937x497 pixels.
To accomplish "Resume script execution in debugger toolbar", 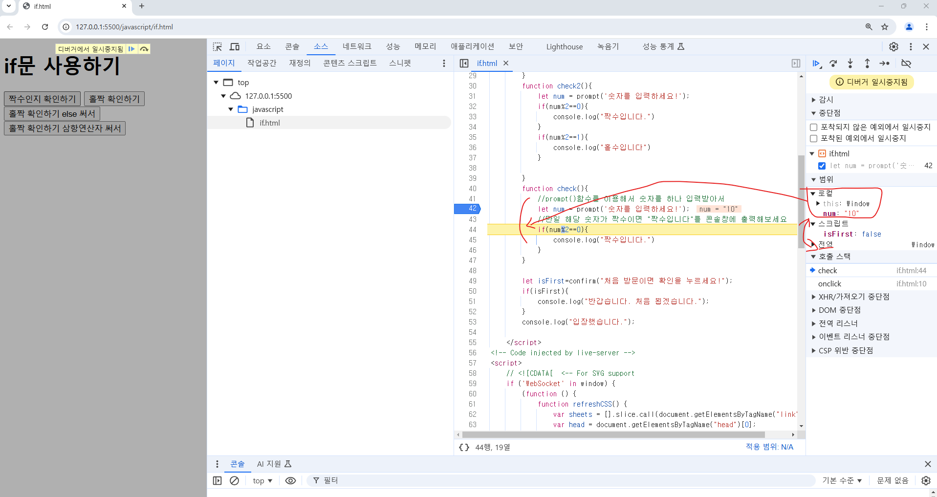I will click(x=817, y=64).
